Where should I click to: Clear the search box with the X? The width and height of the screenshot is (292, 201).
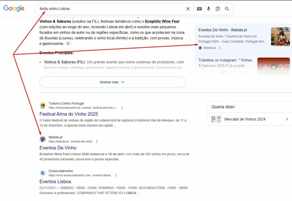[x=188, y=9]
